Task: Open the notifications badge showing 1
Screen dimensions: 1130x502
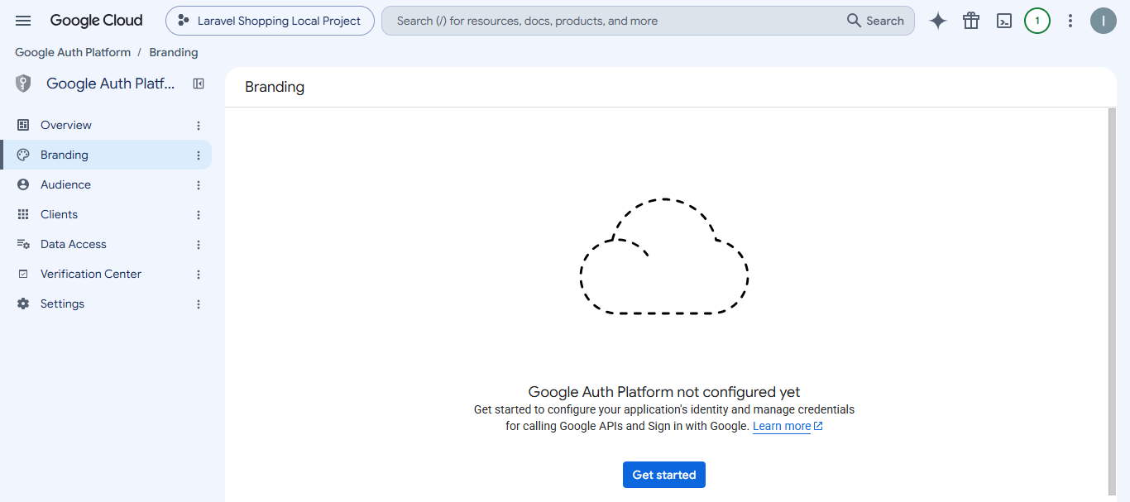Action: tap(1037, 21)
